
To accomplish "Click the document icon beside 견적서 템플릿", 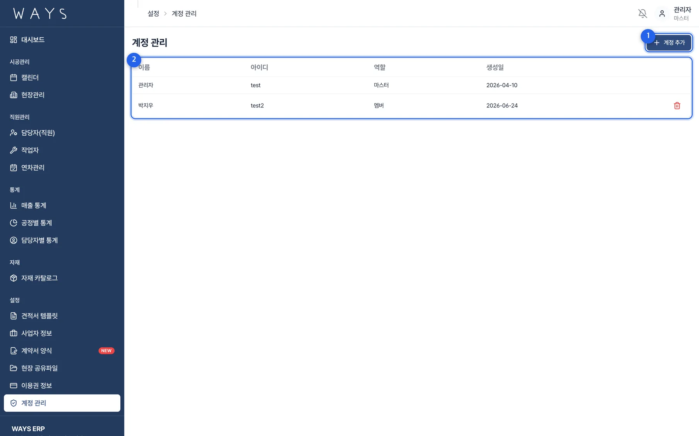I will click(14, 316).
